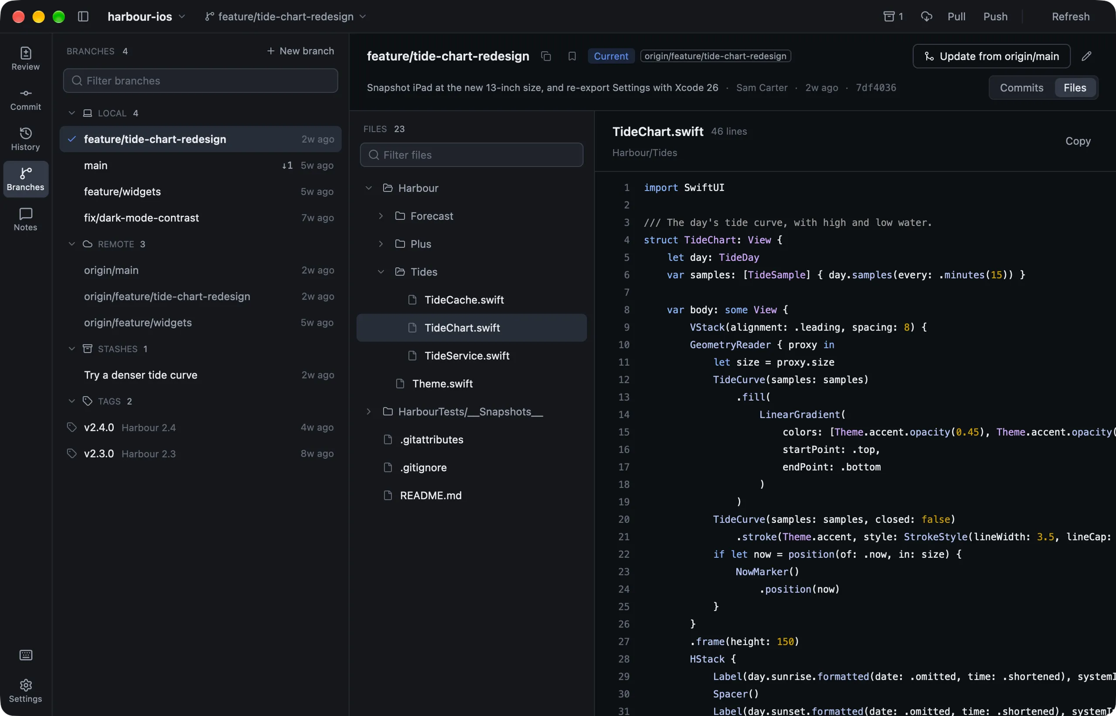This screenshot has width=1116, height=716.
Task: Copy the branch name with the copy icon
Action: [x=546, y=56]
